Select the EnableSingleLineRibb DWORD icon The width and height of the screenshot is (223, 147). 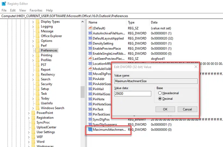point(90,54)
